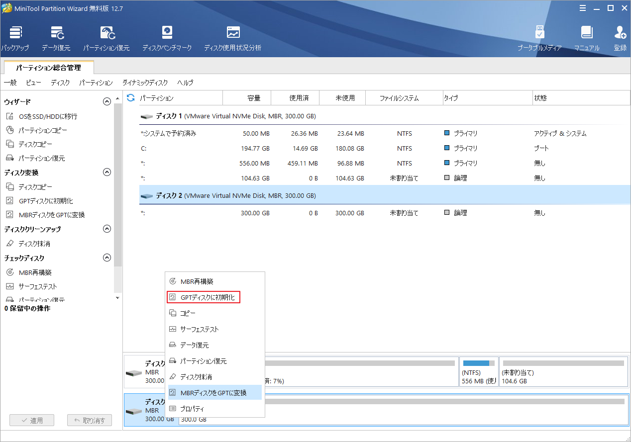
Task: Select MBR再構築 in the sidebar
Action: (35, 272)
